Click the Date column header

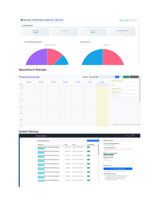tap(74, 144)
